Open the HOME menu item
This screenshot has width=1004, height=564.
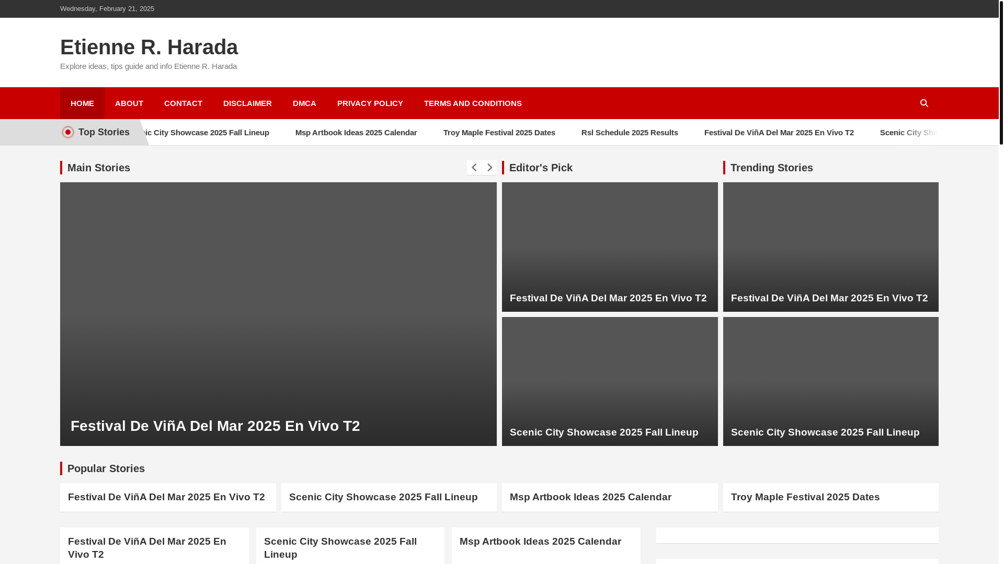tap(82, 103)
